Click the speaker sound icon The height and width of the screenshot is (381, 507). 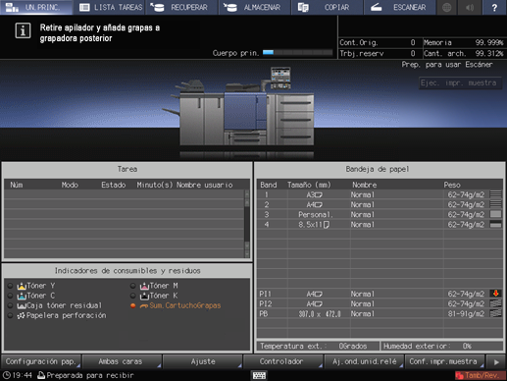point(470,7)
